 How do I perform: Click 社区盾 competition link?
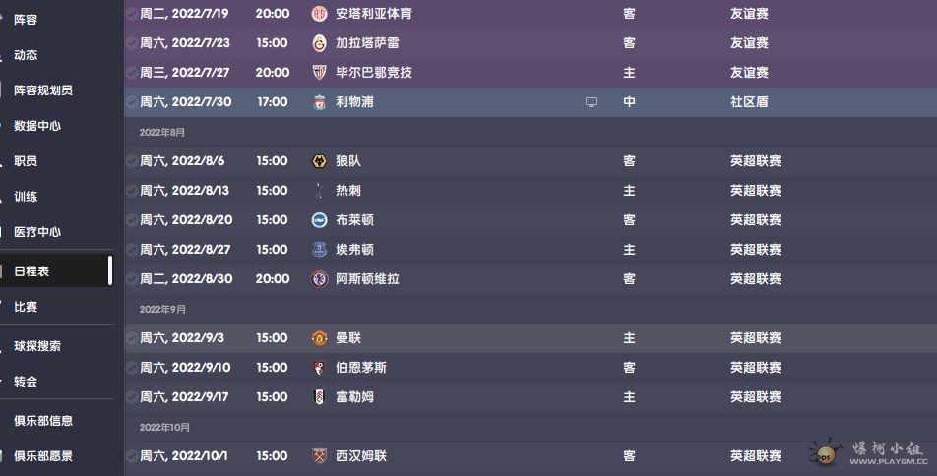tap(749, 102)
